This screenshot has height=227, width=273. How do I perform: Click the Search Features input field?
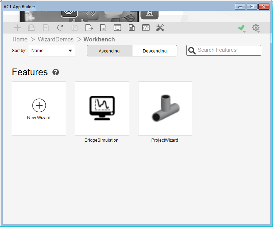coord(224,50)
